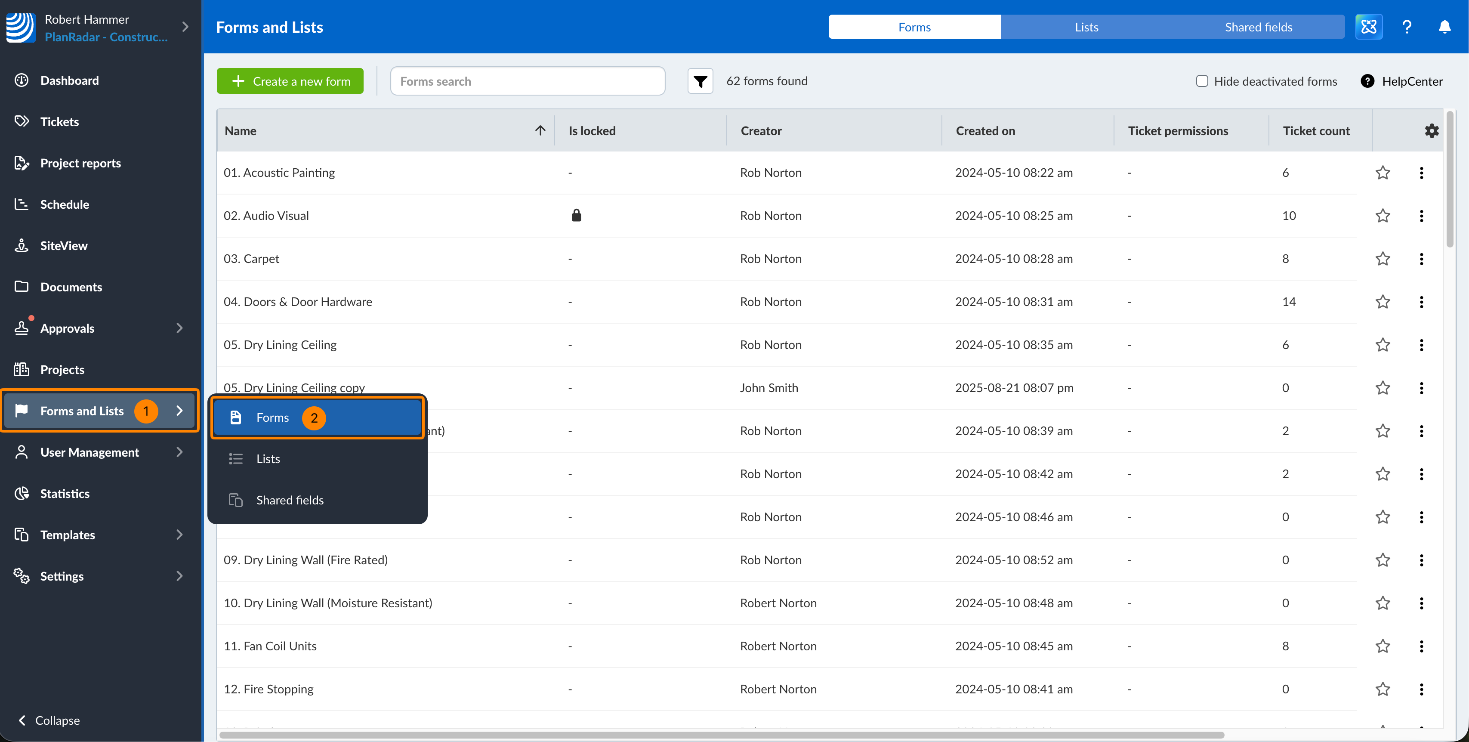Open Statistics from the sidebar
The height and width of the screenshot is (742, 1469).
(65, 493)
